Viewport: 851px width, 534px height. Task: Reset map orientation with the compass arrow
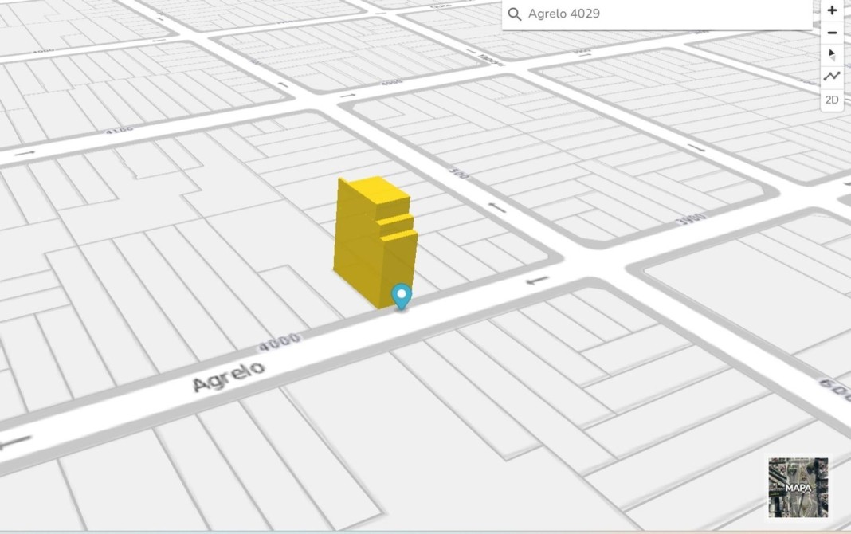832,55
